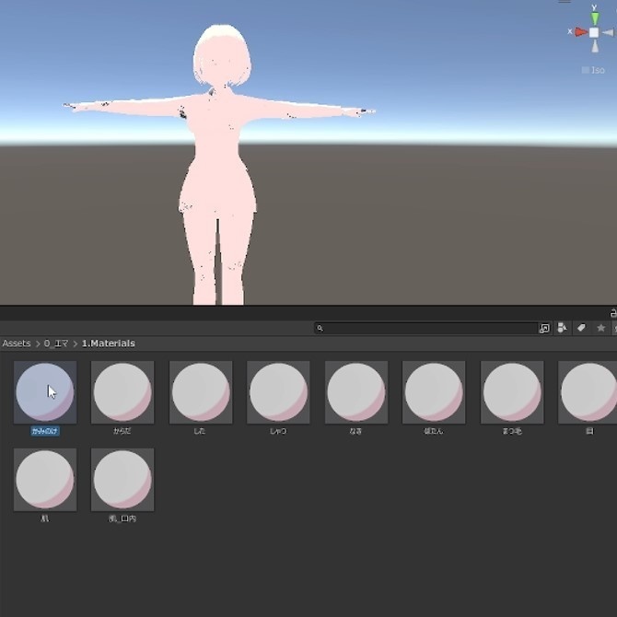The width and height of the screenshot is (617, 617).
Task: Click the からだ name label text
Action: (x=122, y=431)
